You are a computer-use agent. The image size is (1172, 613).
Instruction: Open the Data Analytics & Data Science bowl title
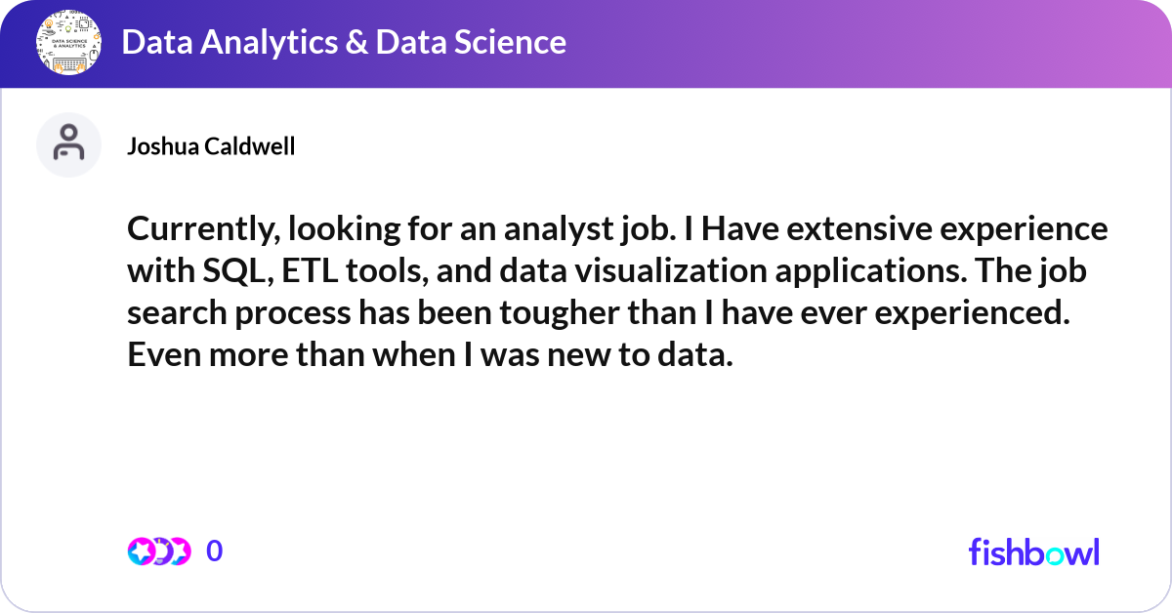(344, 42)
